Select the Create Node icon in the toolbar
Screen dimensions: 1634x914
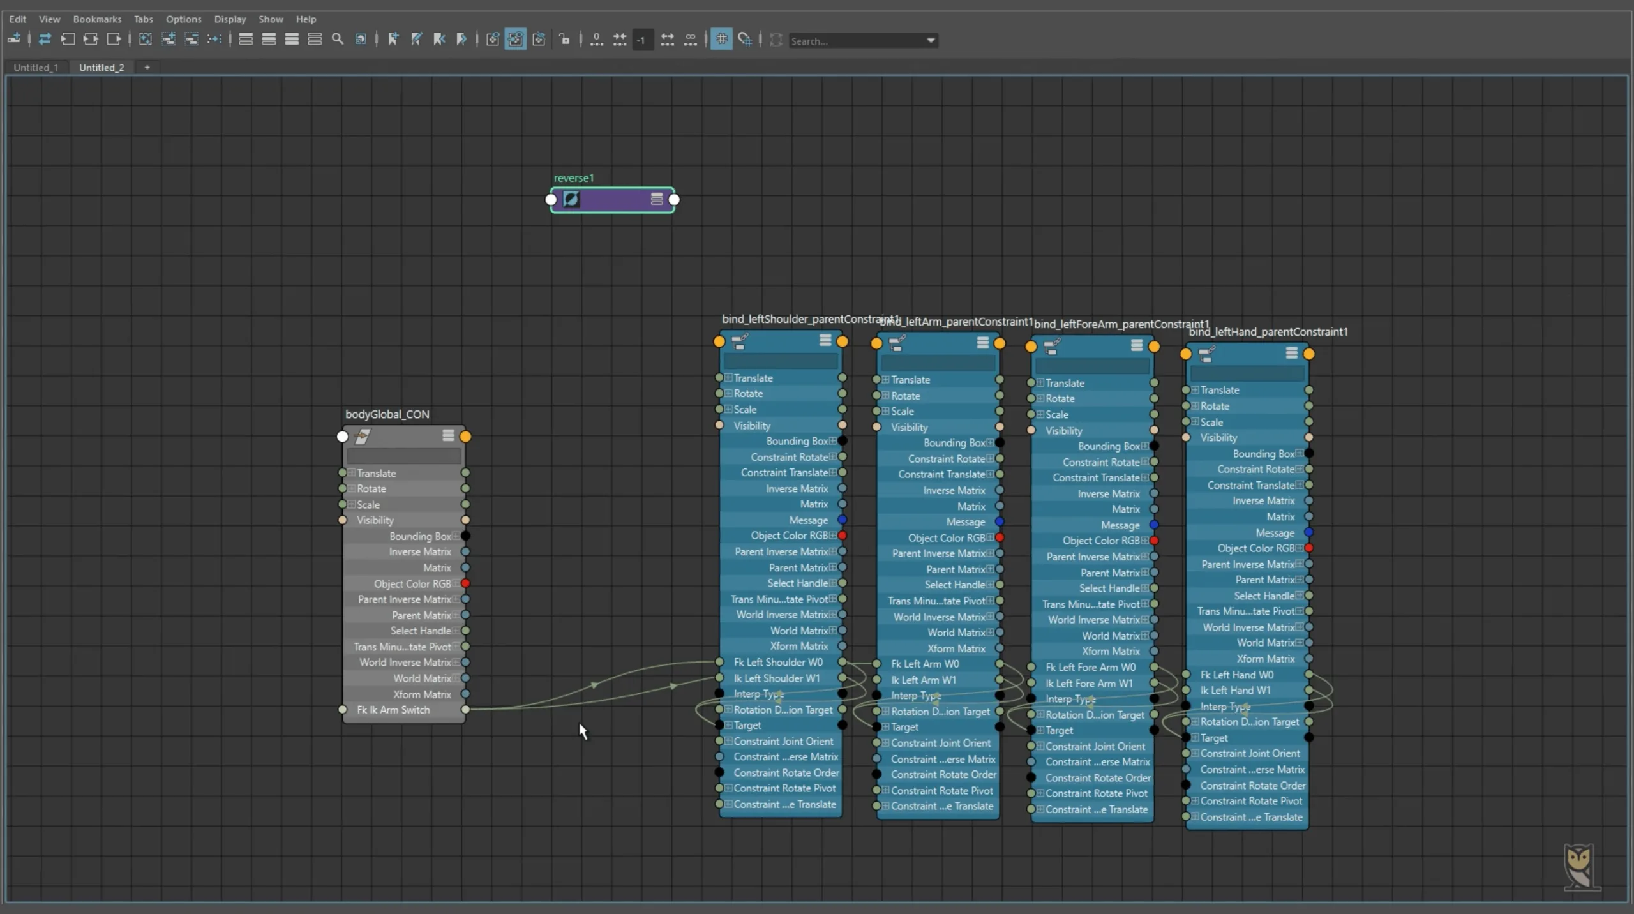tap(15, 40)
